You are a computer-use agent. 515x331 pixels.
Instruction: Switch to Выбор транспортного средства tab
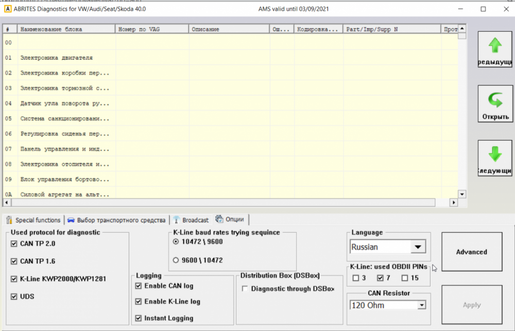[116, 220]
